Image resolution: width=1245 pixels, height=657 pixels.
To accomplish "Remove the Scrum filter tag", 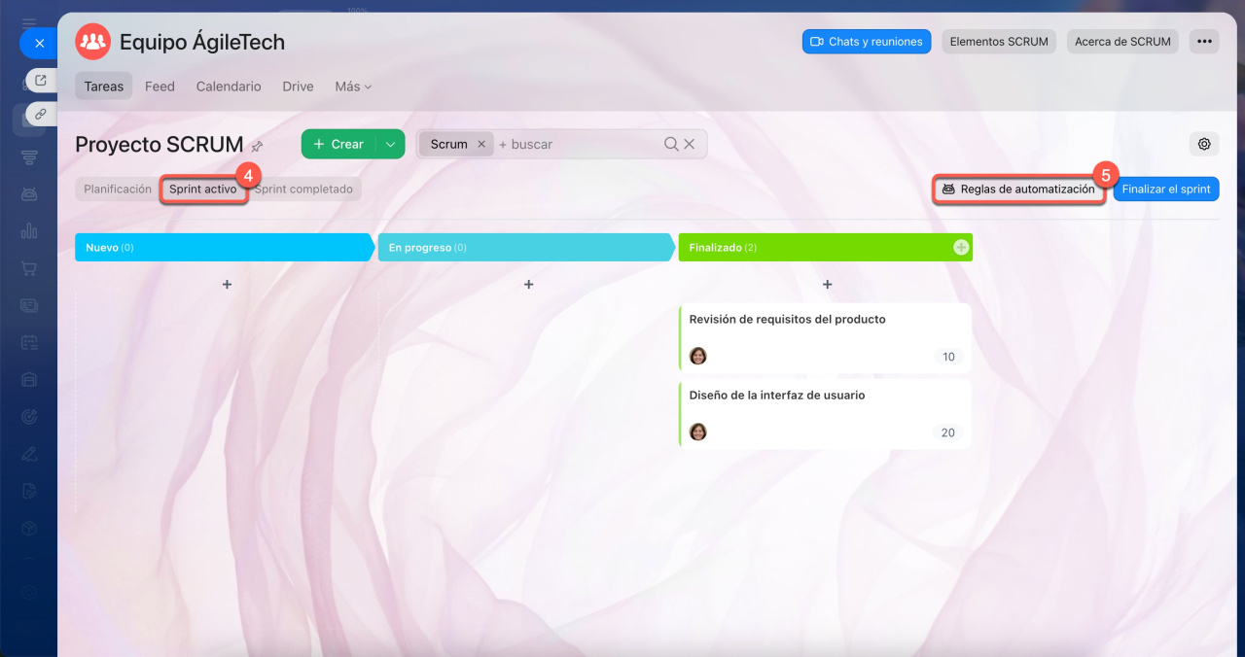I will point(481,144).
